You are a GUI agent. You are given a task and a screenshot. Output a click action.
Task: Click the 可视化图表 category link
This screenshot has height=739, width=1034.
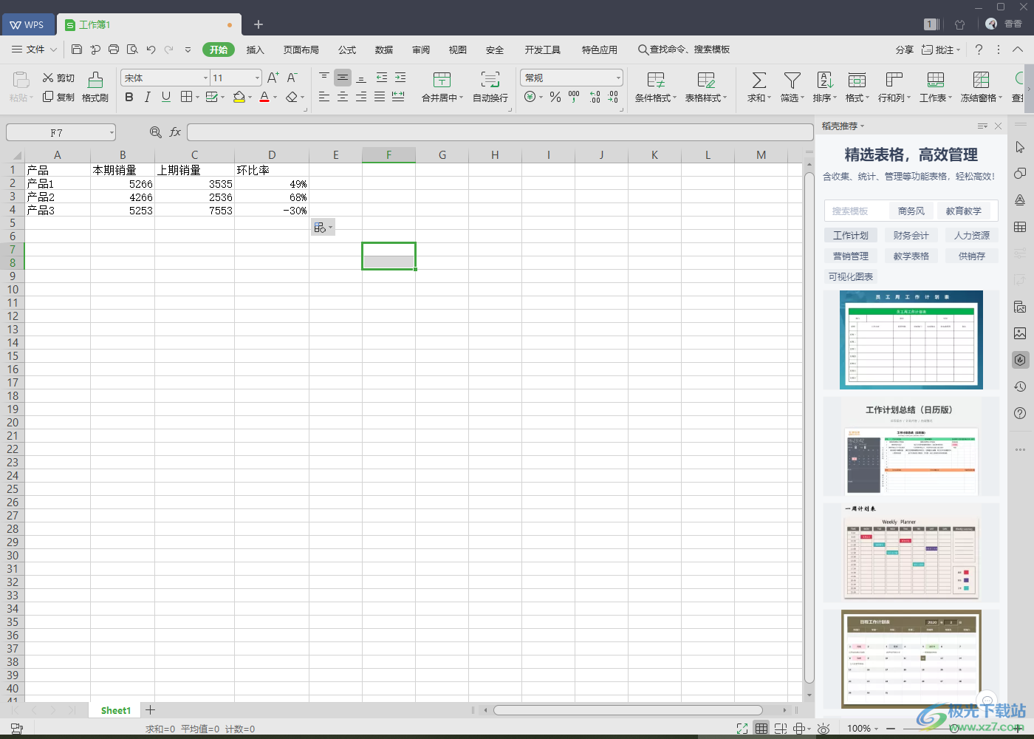point(851,276)
